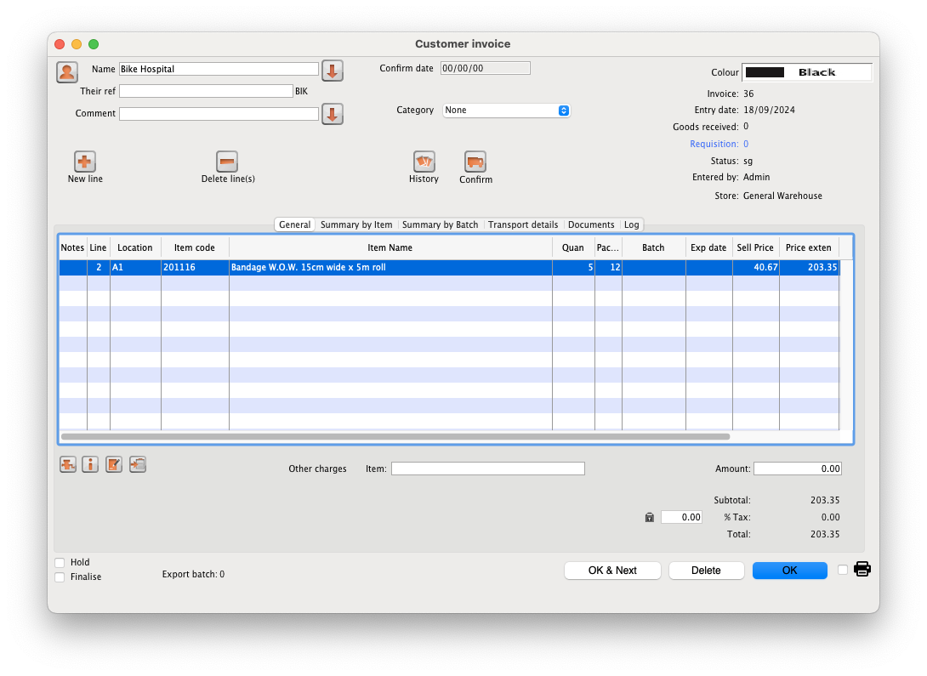Open the Category dropdown
The height and width of the screenshot is (676, 927).
506,111
